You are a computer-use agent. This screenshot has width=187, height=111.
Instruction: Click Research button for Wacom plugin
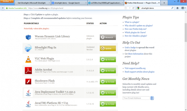click(x=108, y=37)
